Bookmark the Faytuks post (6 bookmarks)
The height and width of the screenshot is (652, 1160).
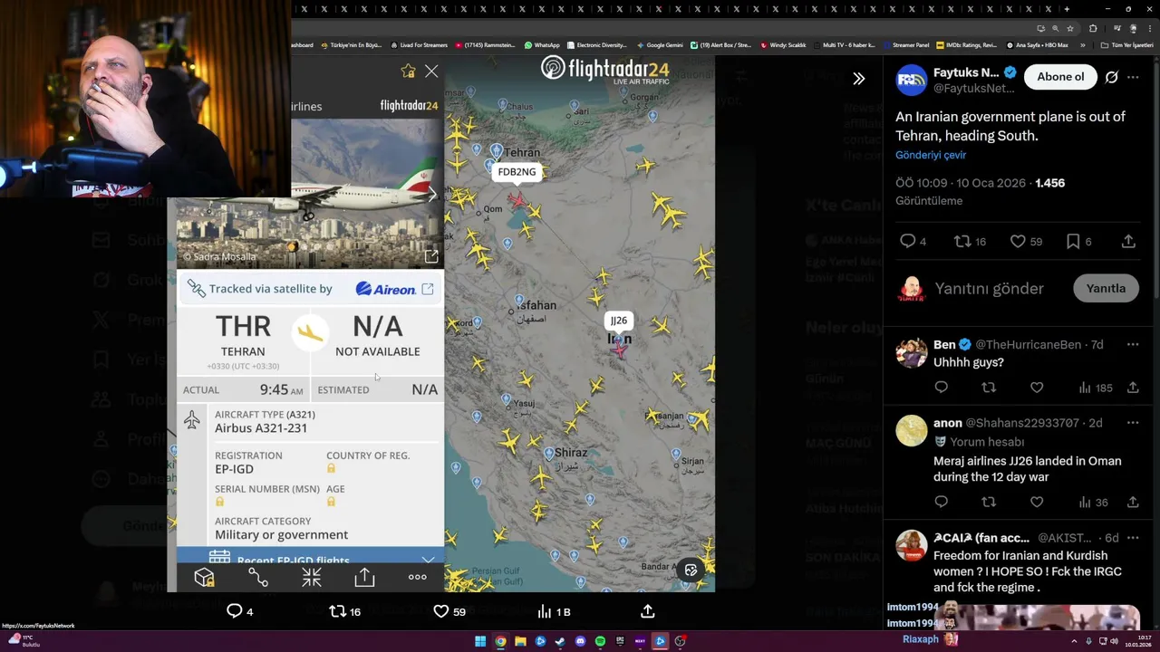click(1073, 241)
